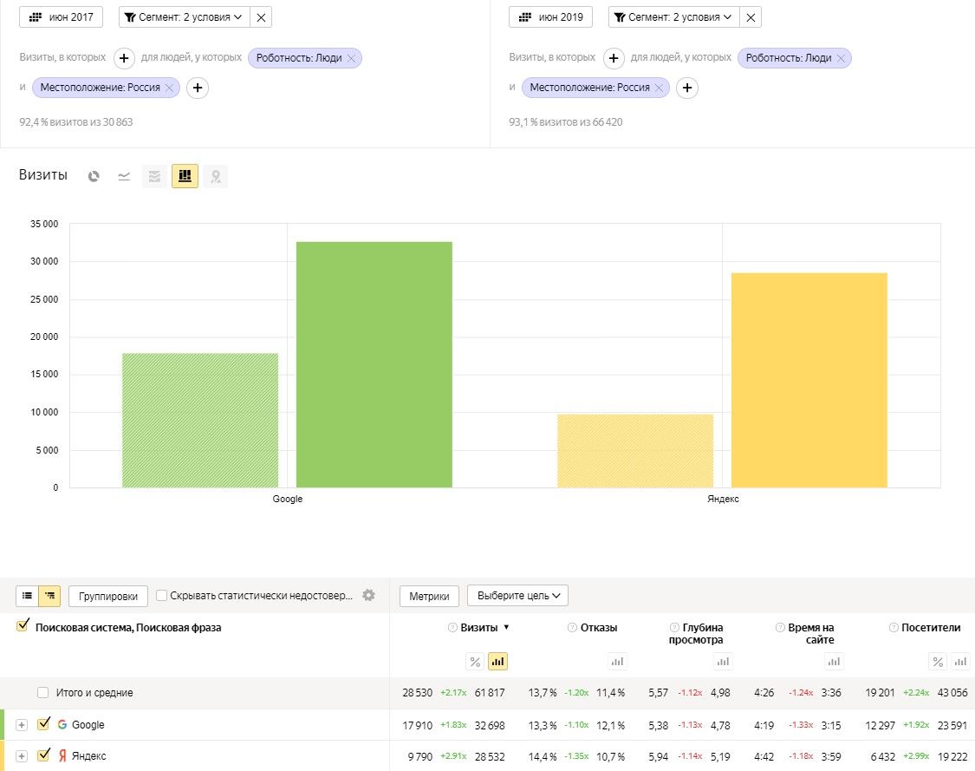The width and height of the screenshot is (975, 771).
Task: Open the Выберите цель dropdown
Action: tap(517, 596)
